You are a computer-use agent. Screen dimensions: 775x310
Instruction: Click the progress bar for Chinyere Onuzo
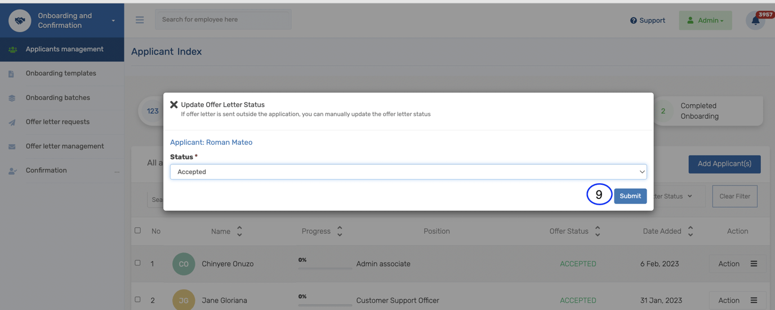(325, 268)
